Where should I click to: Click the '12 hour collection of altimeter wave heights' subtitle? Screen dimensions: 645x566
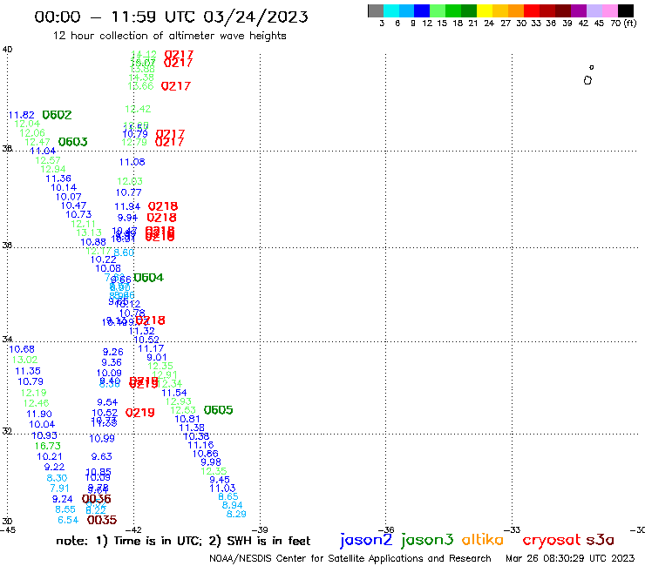[x=169, y=36]
